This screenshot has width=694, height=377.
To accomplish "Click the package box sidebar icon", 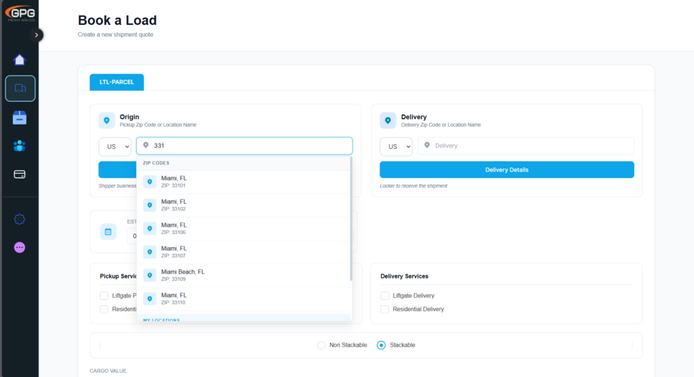I will (x=20, y=117).
